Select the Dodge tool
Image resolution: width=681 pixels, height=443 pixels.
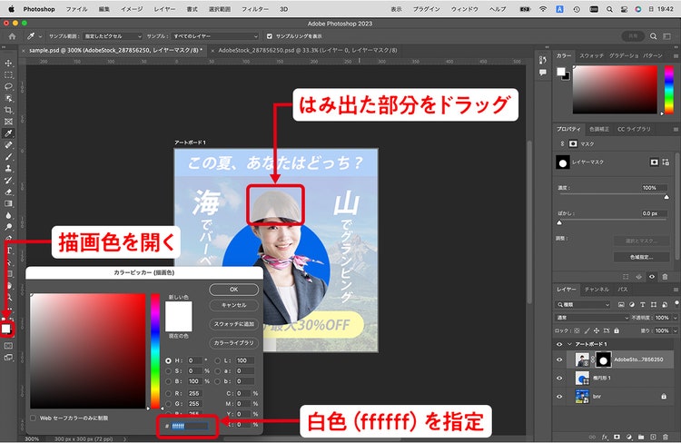pyautogui.click(x=8, y=227)
